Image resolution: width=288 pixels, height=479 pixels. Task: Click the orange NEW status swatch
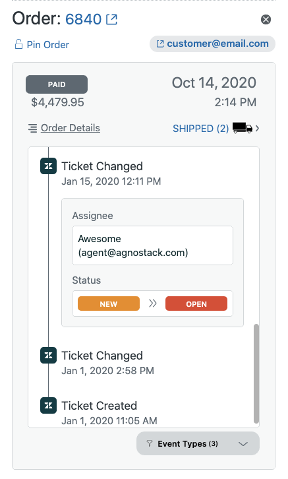click(109, 303)
